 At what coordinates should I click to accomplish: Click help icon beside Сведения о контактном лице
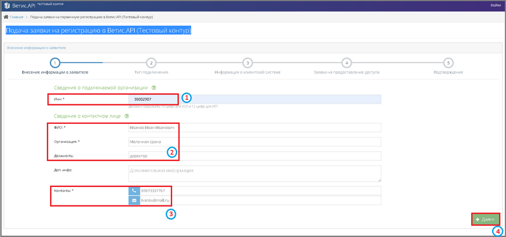127,116
